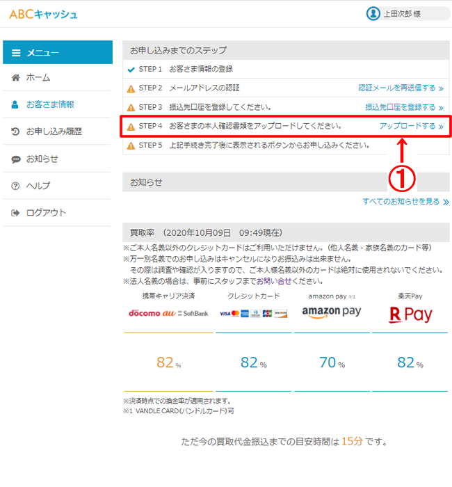Select お申し込み履歴 from the sidebar menu
The image size is (452, 487).
point(54,131)
